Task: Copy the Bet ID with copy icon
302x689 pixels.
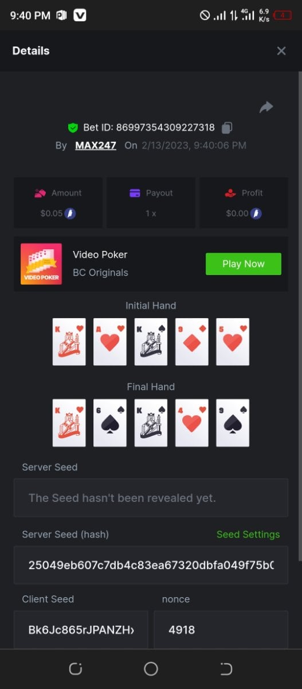Action: coord(228,127)
